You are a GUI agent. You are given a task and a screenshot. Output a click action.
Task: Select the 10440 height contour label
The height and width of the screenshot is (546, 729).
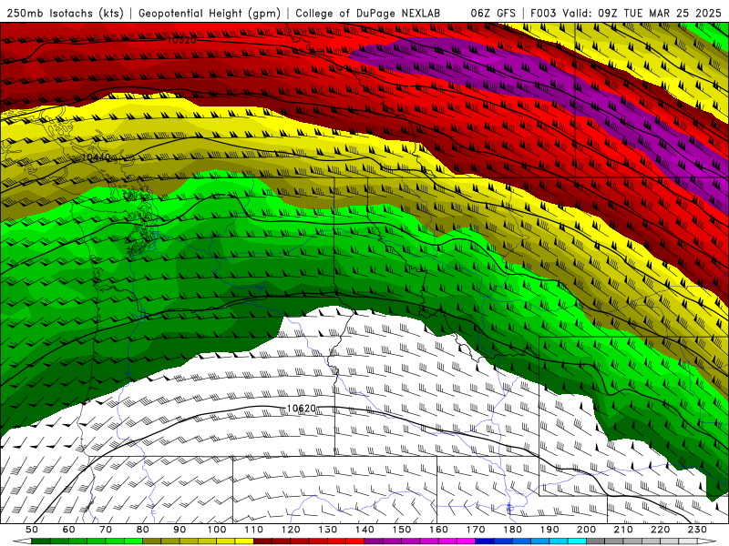[x=97, y=157]
